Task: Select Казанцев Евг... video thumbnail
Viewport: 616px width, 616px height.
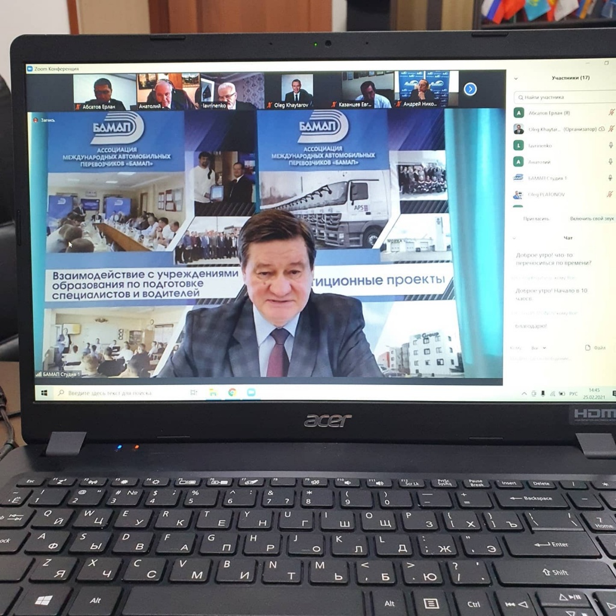Action: point(362,90)
